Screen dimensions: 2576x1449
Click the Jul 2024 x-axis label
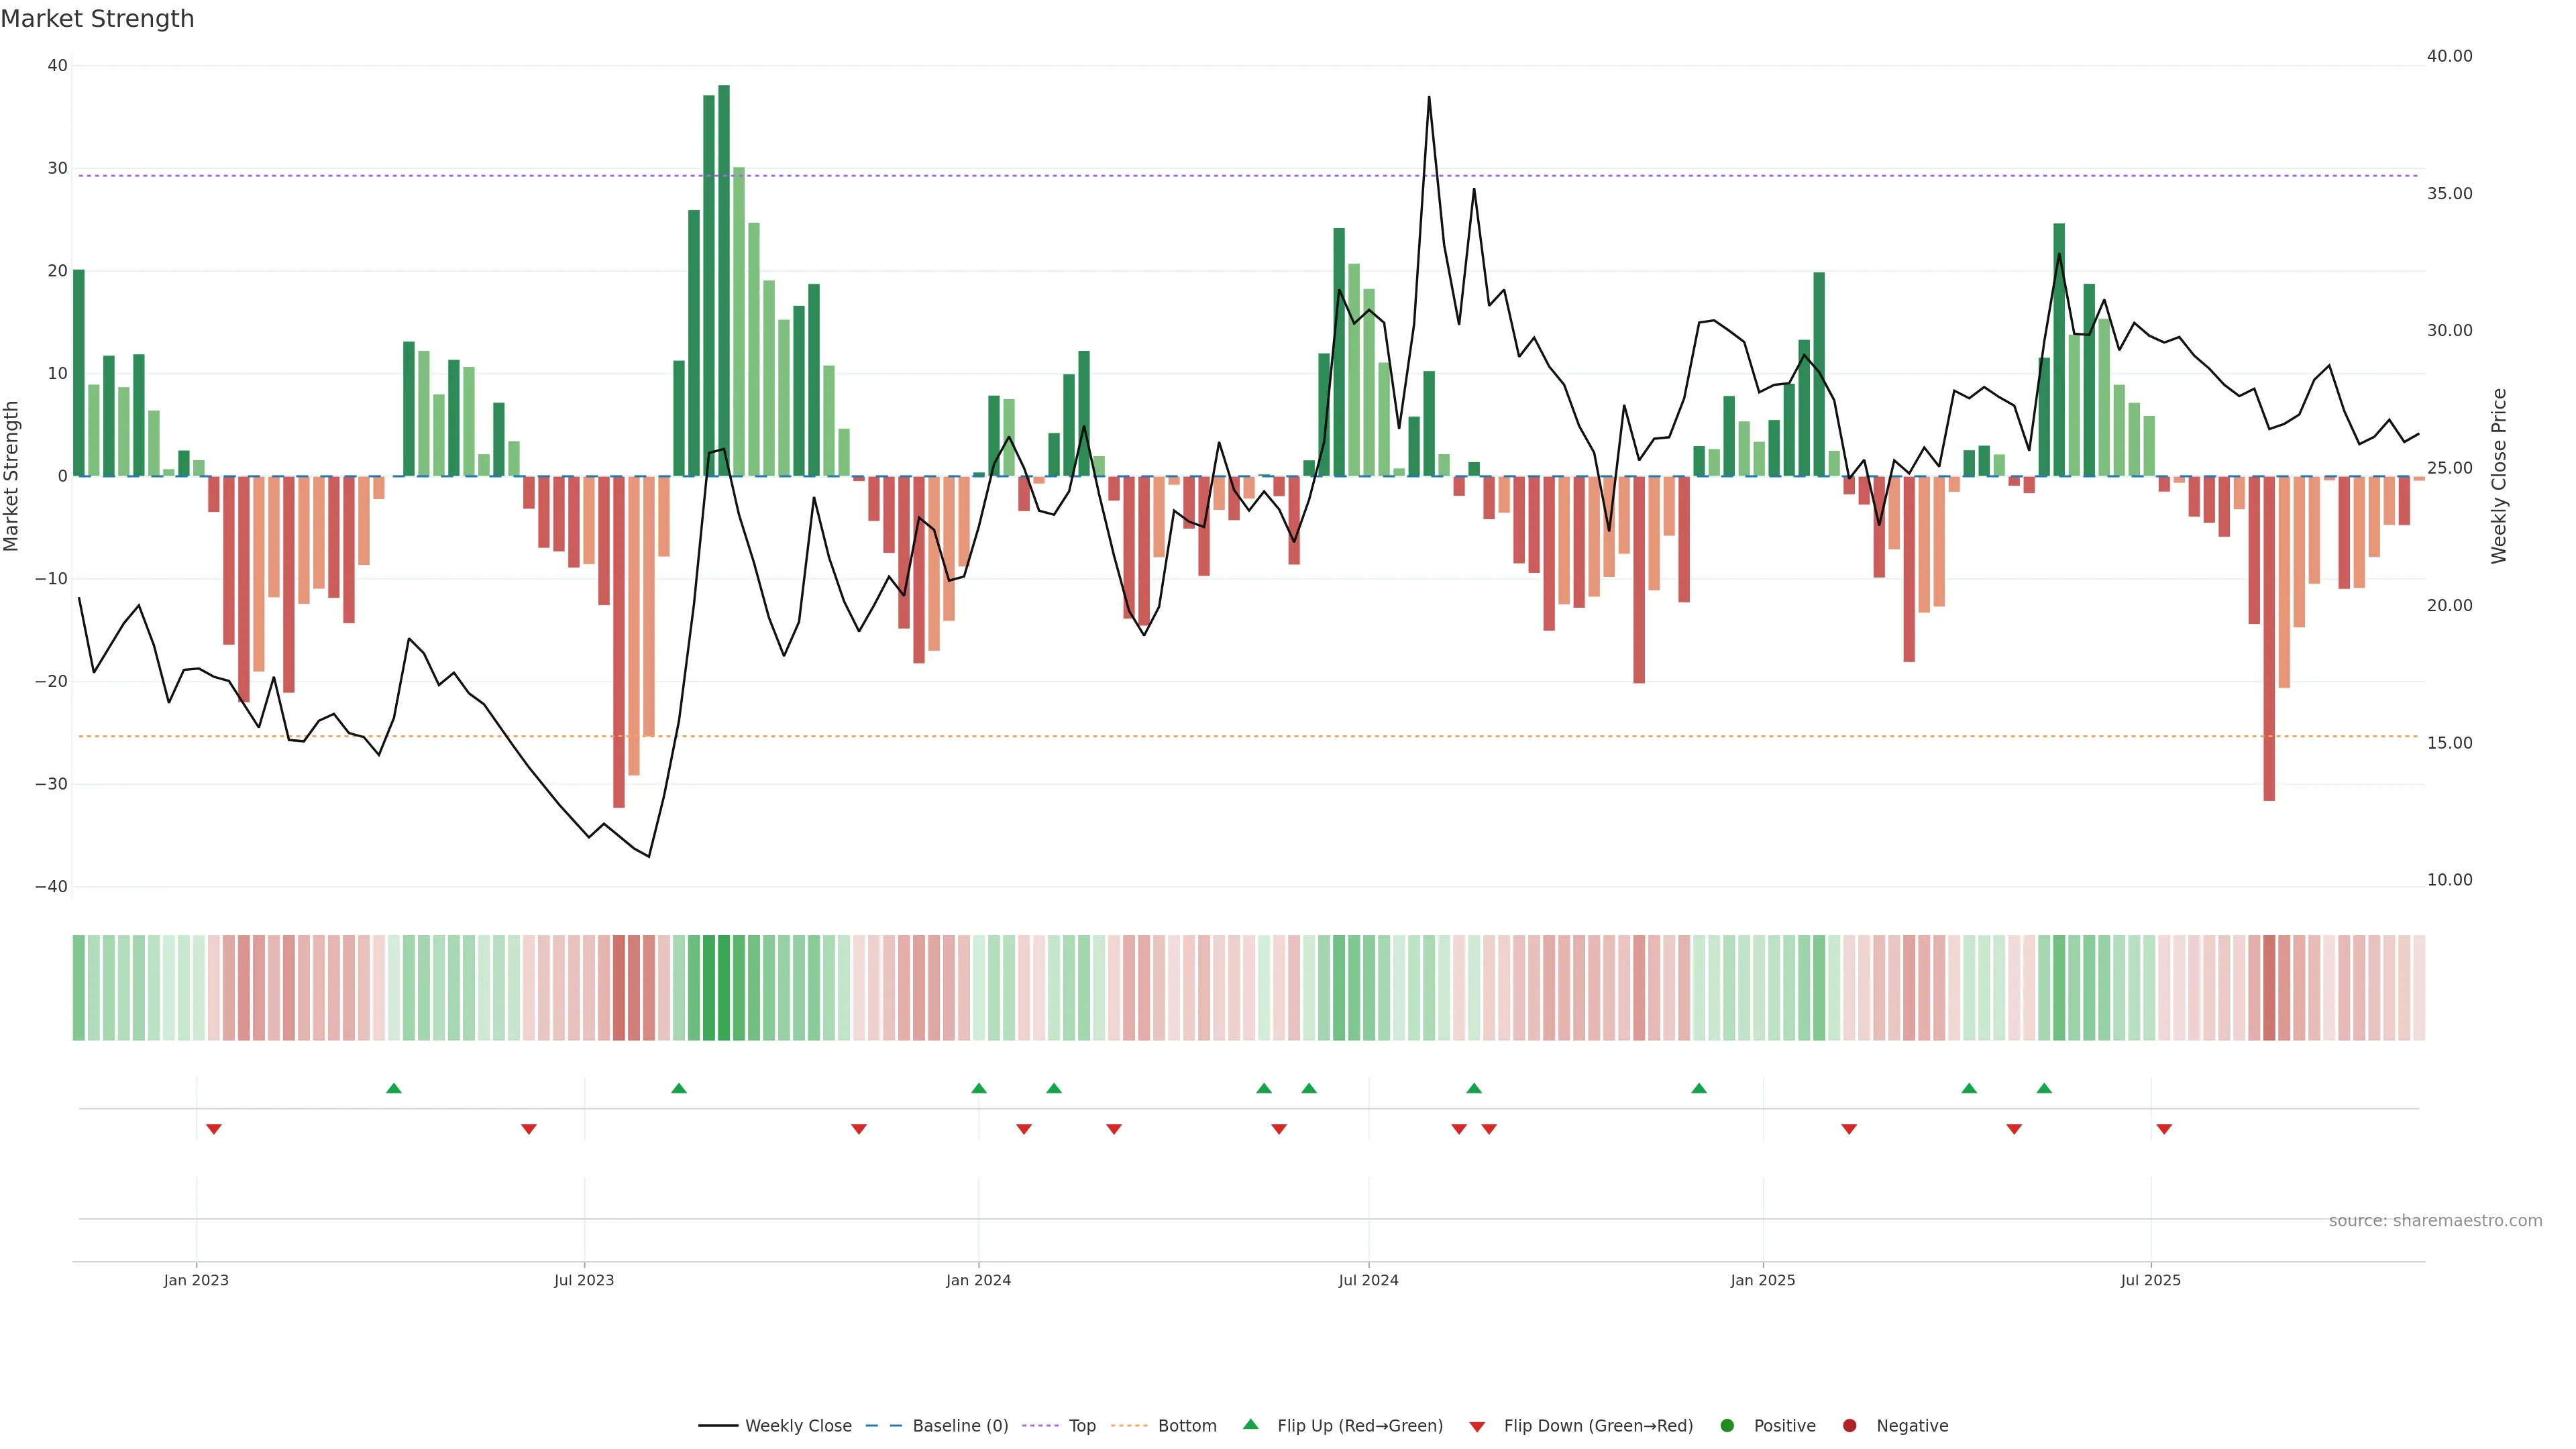point(1368,1280)
